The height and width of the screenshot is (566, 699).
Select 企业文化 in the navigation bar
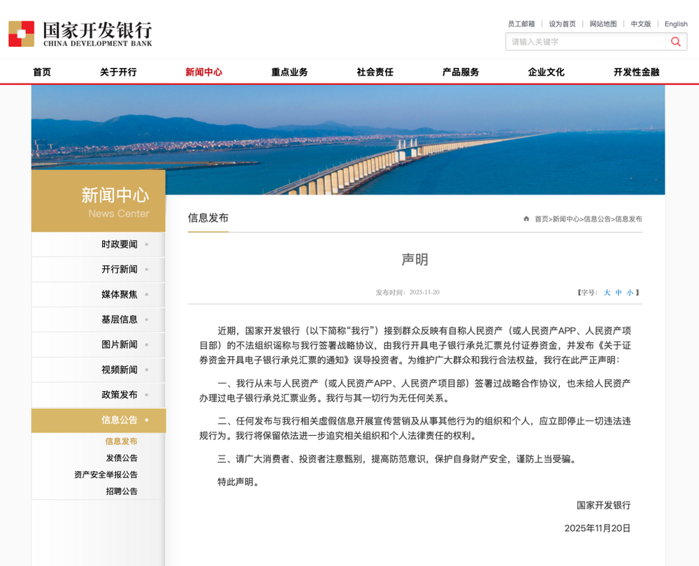[x=546, y=71]
